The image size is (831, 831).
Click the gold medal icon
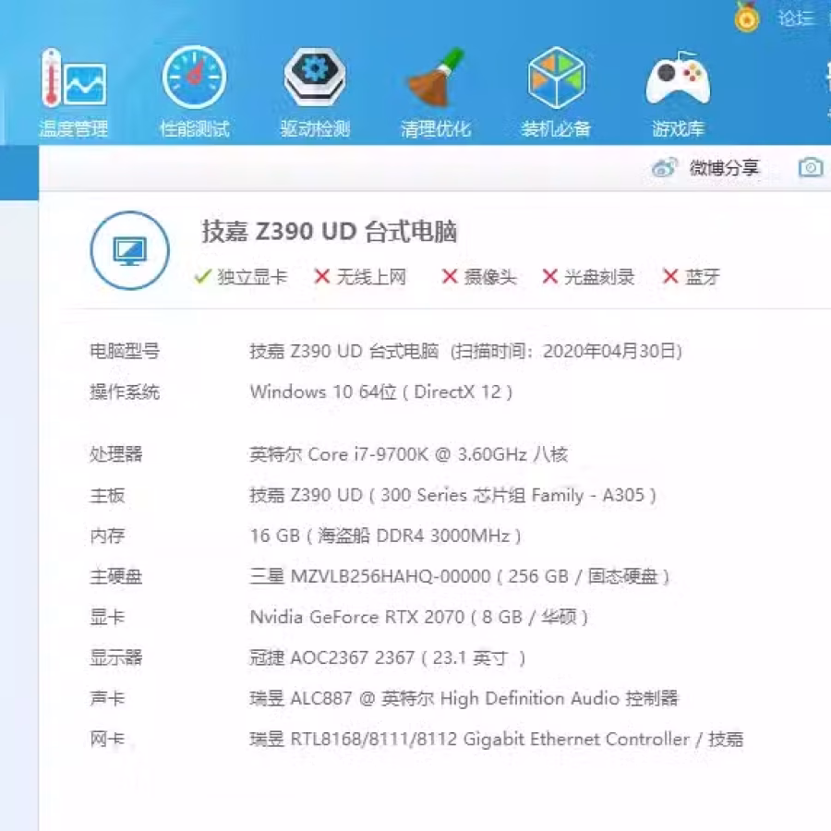click(747, 17)
